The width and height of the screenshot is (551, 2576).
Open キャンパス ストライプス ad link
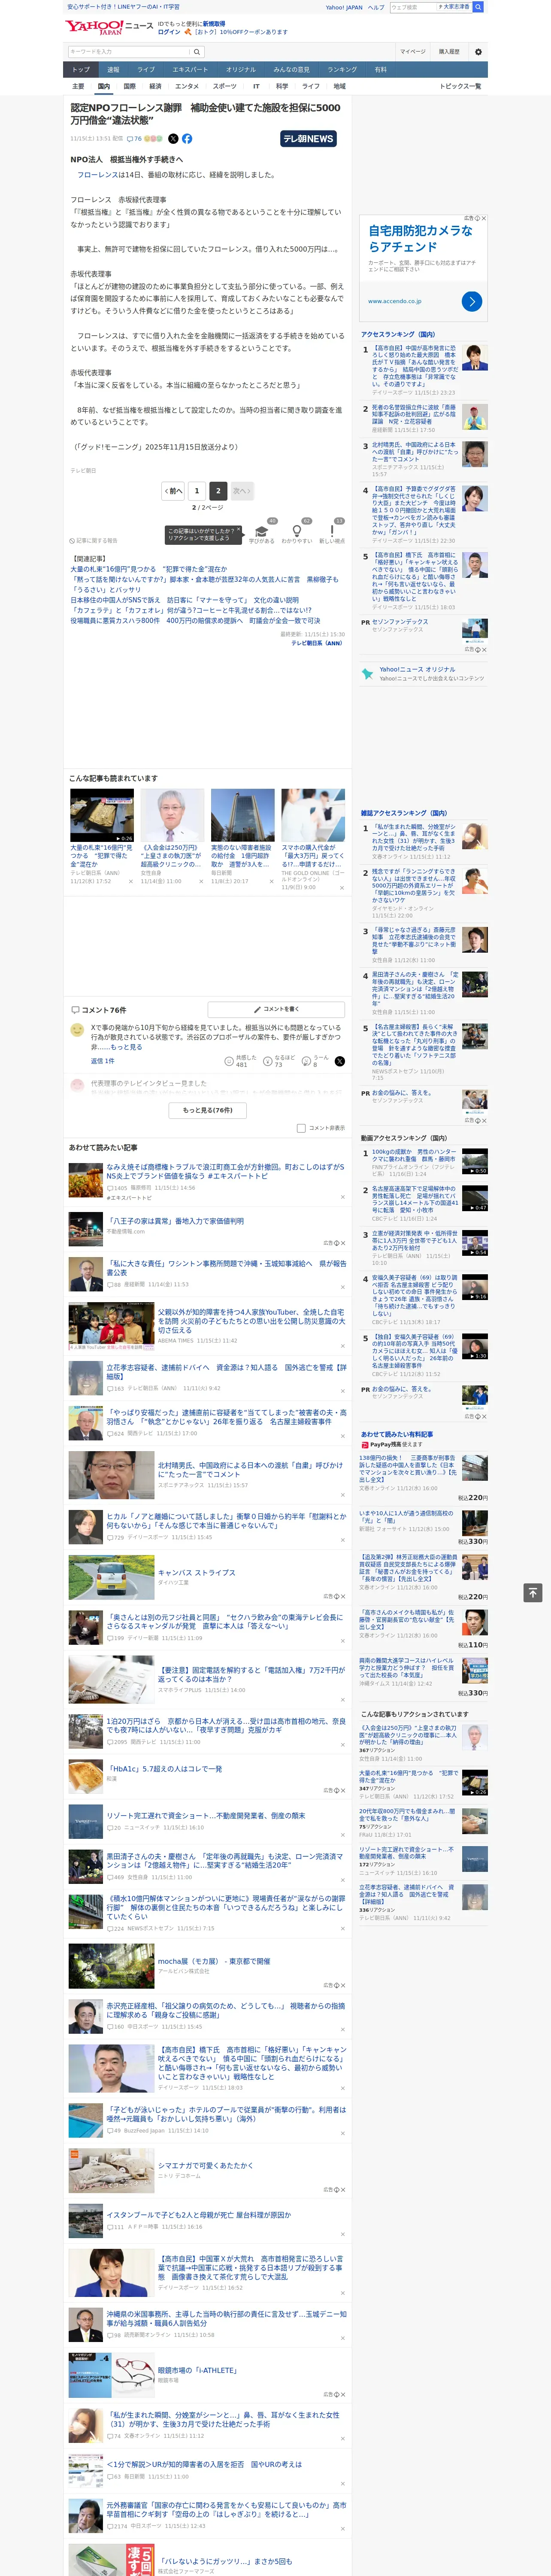coord(196,1573)
